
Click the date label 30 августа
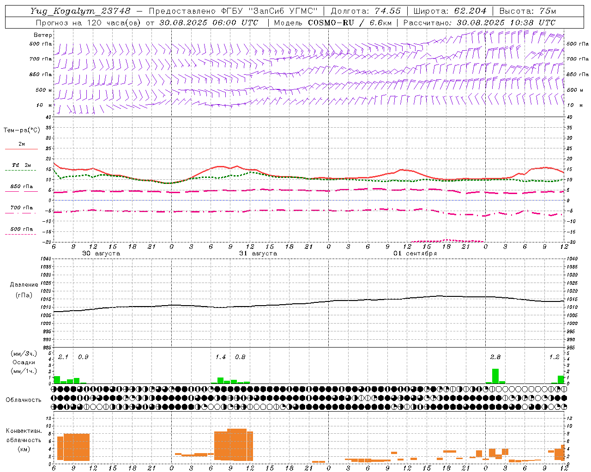click(x=101, y=254)
